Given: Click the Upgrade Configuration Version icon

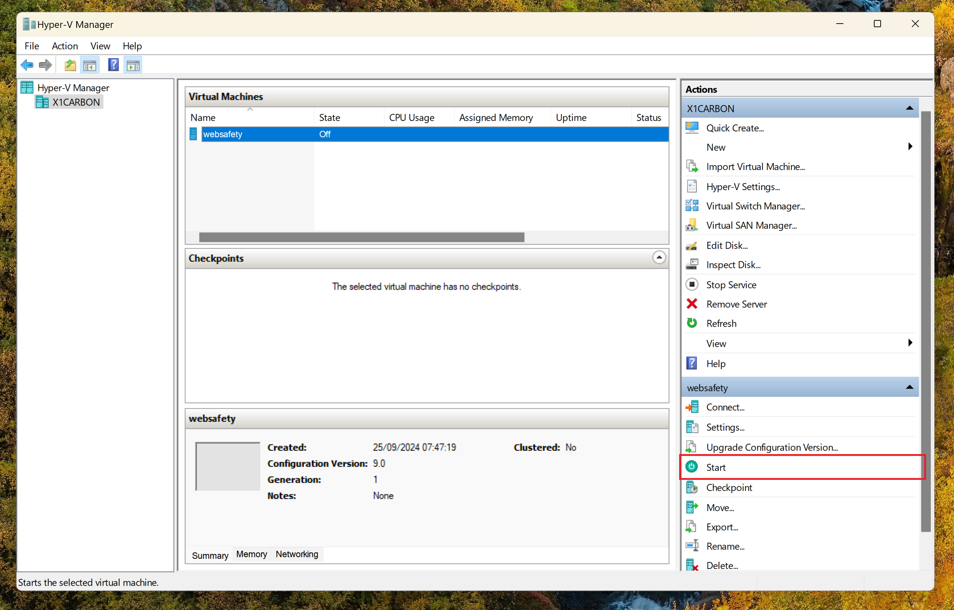Looking at the screenshot, I should click(x=692, y=447).
